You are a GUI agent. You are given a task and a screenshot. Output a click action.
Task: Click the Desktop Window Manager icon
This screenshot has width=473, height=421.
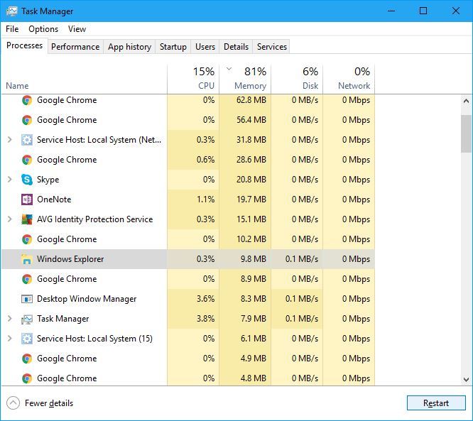click(x=27, y=299)
